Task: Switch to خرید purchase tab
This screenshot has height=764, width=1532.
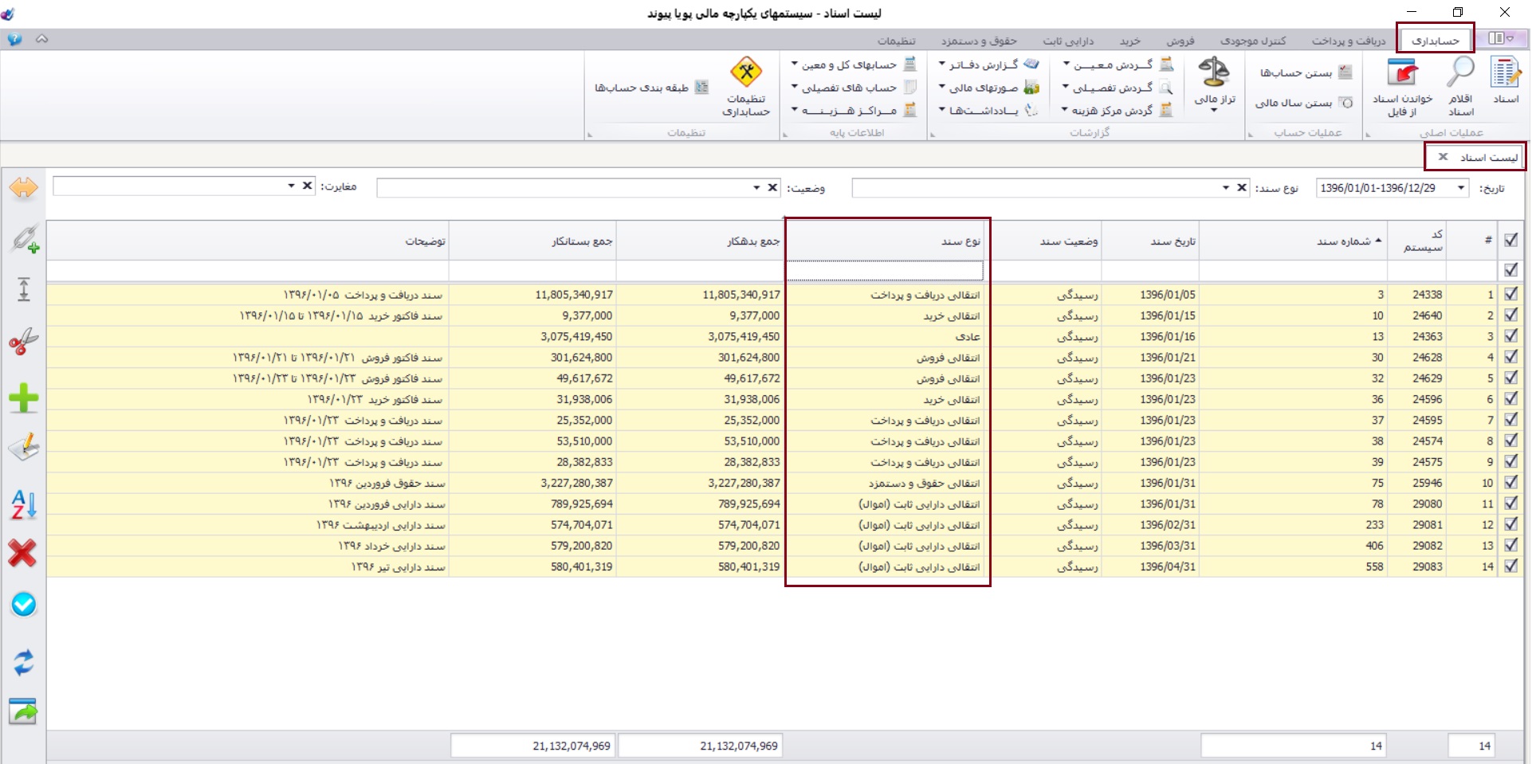Action: click(x=1129, y=41)
